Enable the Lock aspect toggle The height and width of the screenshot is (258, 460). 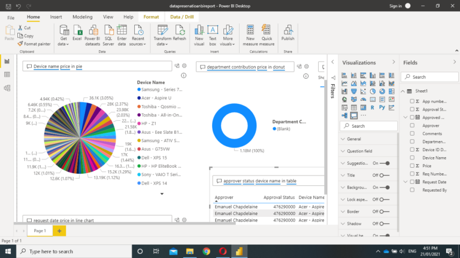click(385, 199)
